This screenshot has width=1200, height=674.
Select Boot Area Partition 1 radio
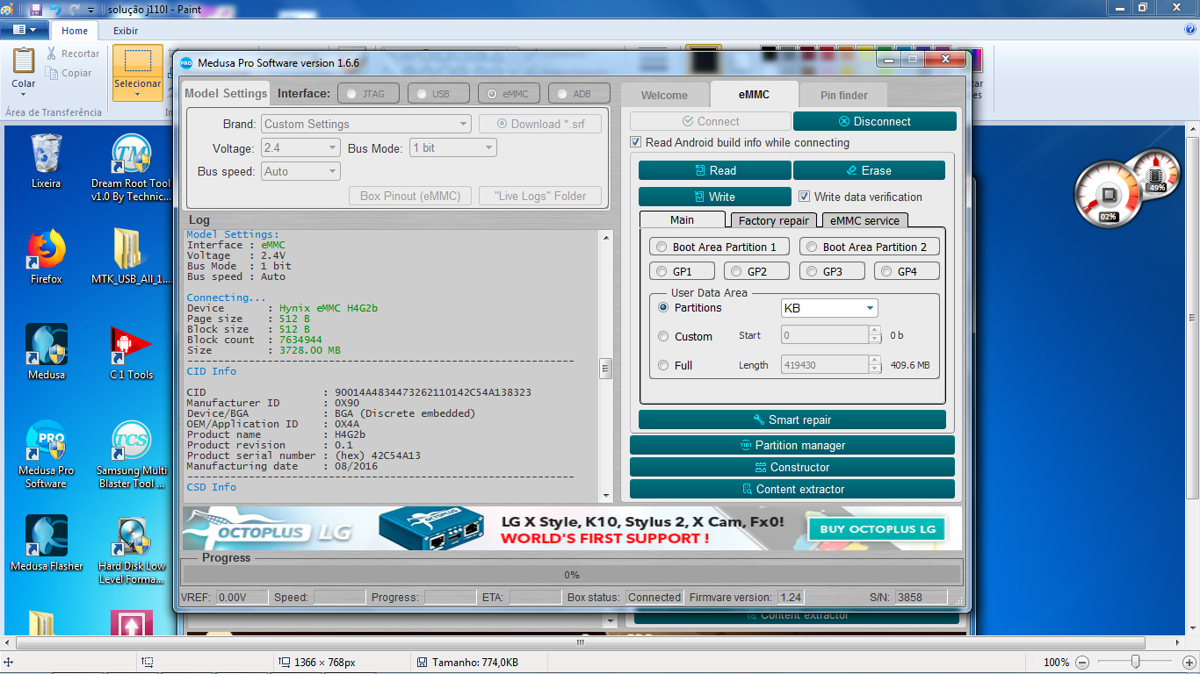(661, 247)
